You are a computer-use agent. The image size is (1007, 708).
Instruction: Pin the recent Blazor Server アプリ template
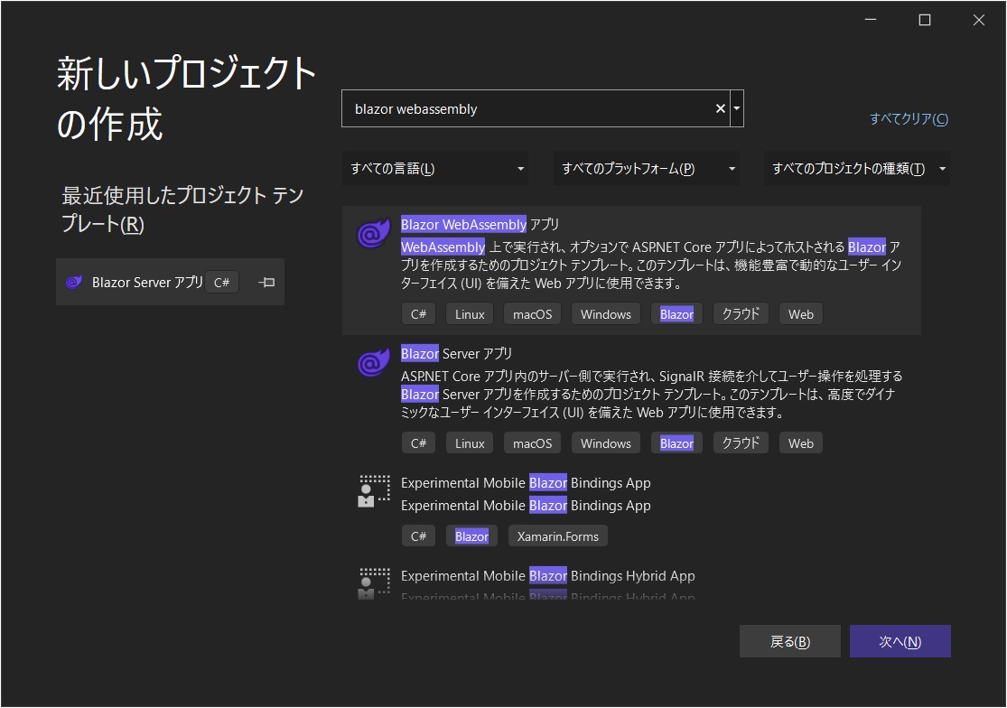[266, 283]
